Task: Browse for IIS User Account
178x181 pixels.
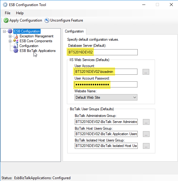Action: (x=146, y=72)
